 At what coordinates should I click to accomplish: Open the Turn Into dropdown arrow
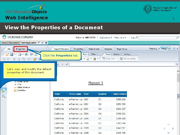click(x=116, y=59)
